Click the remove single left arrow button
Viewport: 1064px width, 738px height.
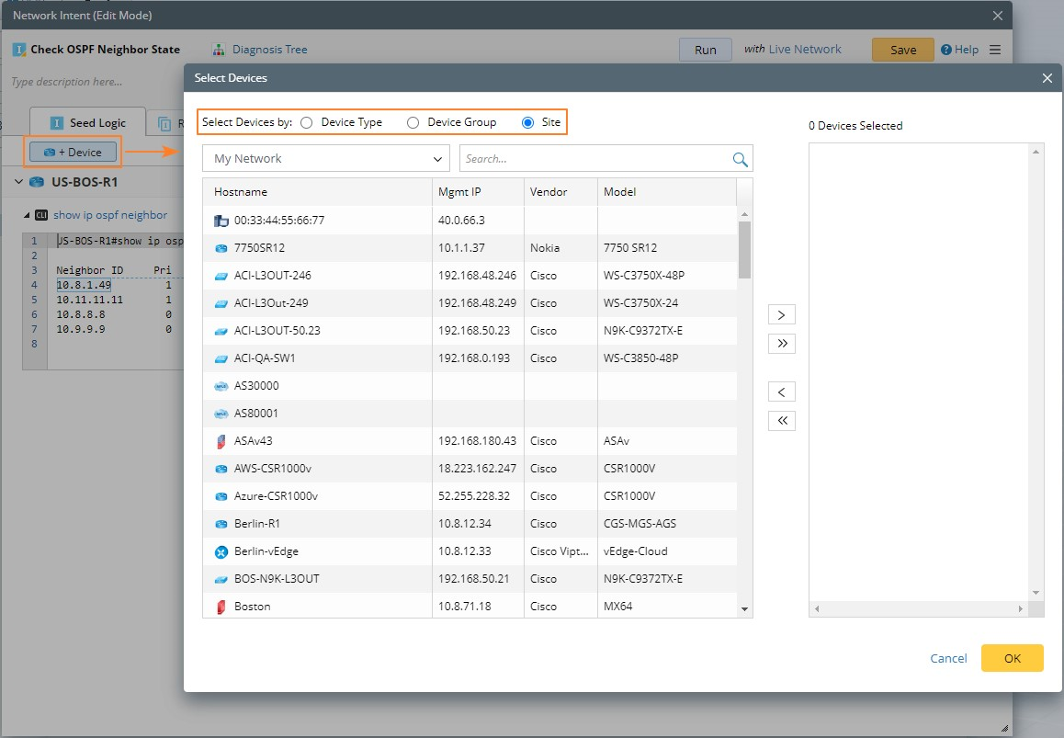(x=781, y=392)
